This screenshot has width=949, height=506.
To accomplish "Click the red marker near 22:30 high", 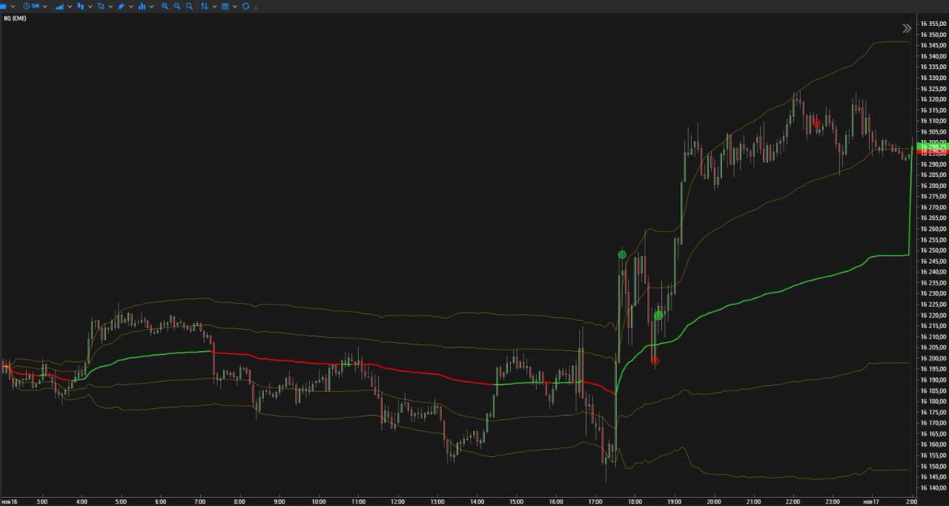I will 816,123.
